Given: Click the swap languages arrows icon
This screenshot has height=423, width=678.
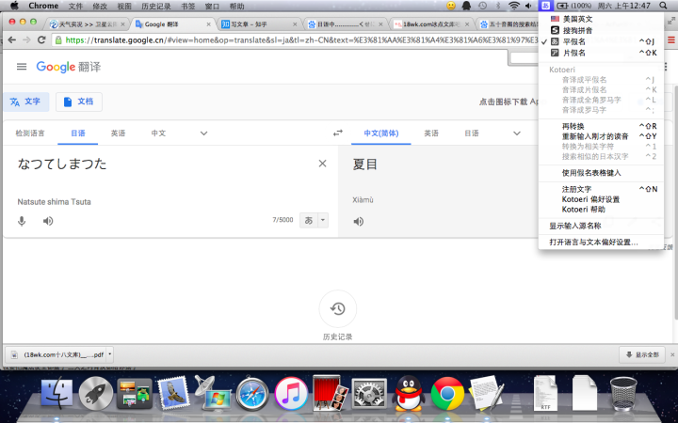Looking at the screenshot, I should click(338, 133).
